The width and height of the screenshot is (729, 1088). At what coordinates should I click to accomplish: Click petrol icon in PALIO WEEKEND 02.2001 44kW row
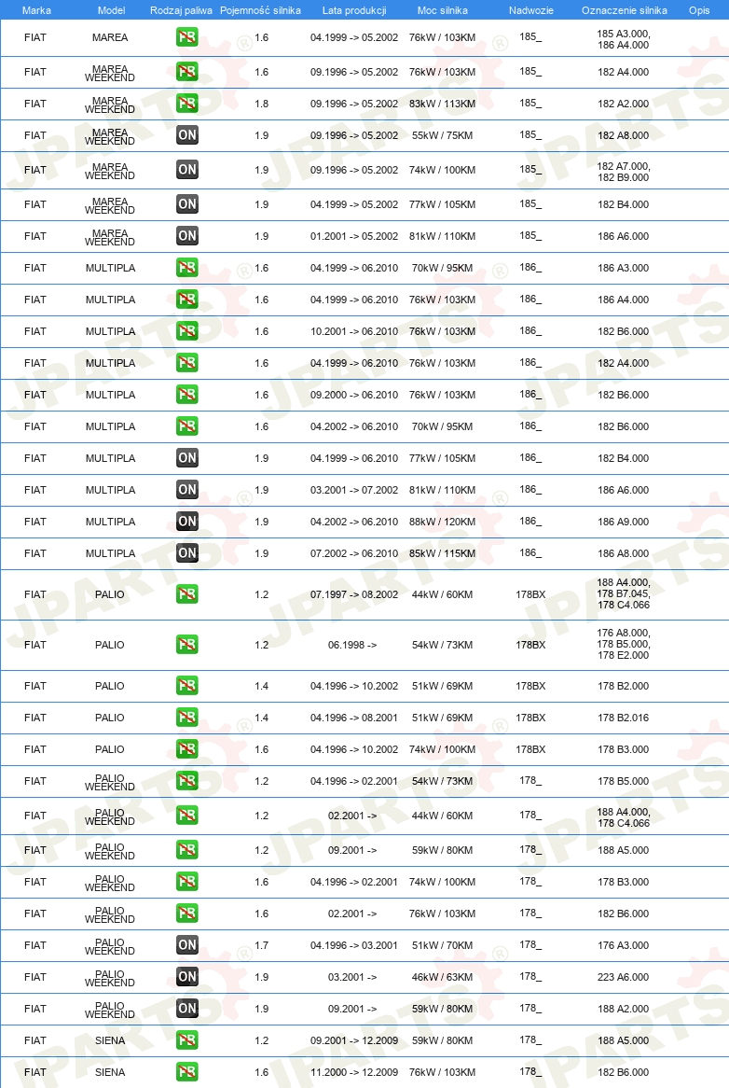(187, 816)
